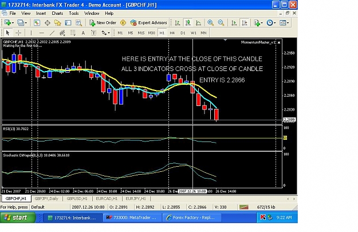The image size is (358, 232).
Task: Click the yellow diamond MetaEditor icon
Action: coord(123,22)
